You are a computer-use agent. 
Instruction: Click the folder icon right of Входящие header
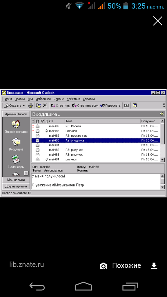(x=162, y=114)
